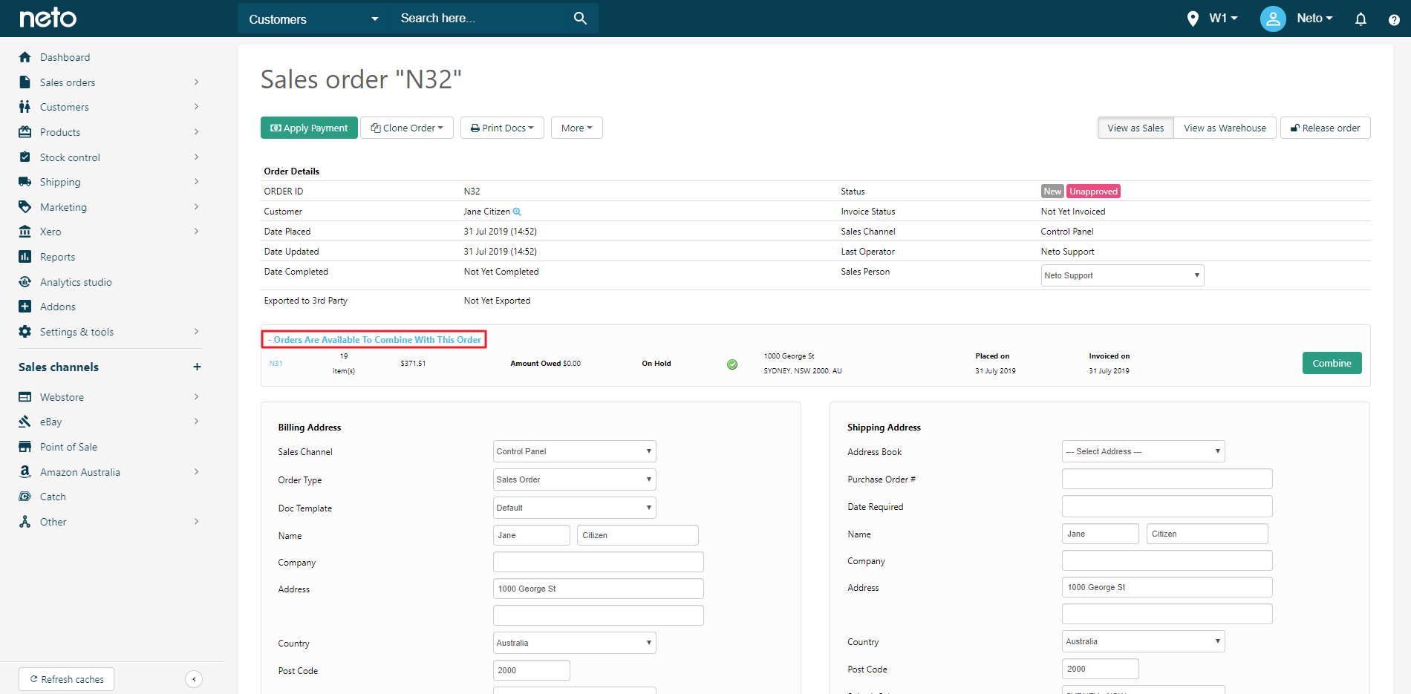Click the neto logo
Screen dimensions: 1411x694
[x=48, y=17]
